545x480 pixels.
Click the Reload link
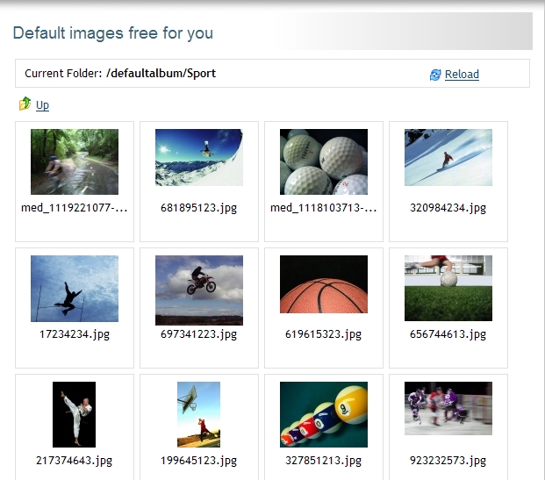pos(462,75)
